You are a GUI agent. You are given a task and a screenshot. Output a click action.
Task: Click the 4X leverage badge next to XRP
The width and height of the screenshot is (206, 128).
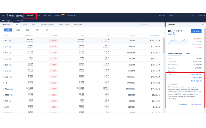click(10, 53)
